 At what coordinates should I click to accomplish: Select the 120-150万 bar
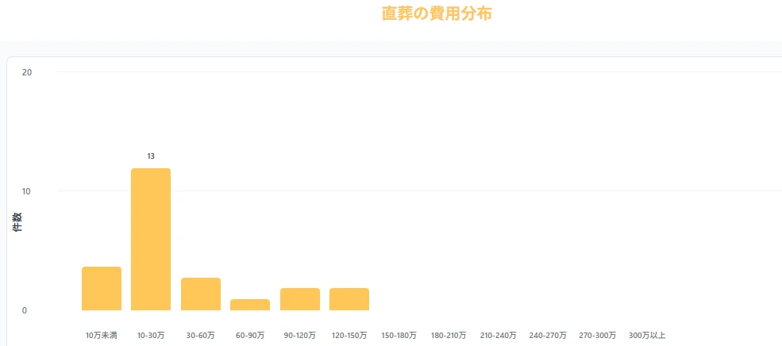point(349,299)
